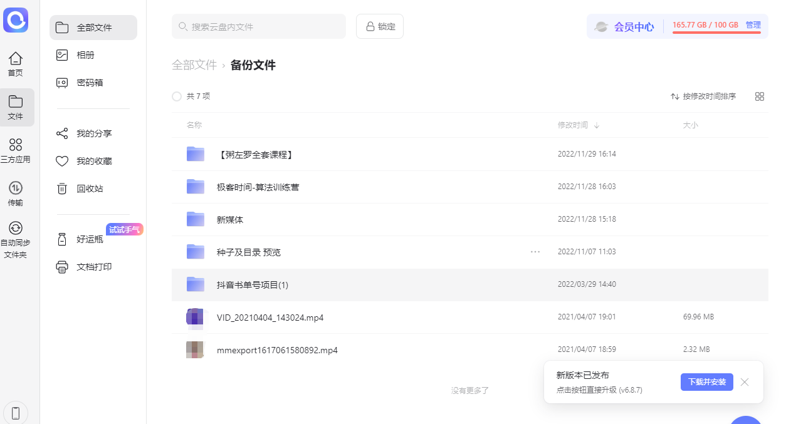Click the 2.32 MB size value
Image resolution: width=786 pixels, height=424 pixels.
click(x=696, y=349)
